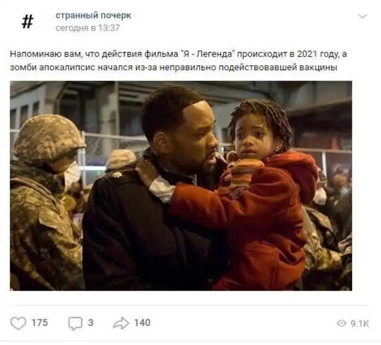Open the attached movie still image
Image resolution: width=381 pixels, height=345 pixels.
pyautogui.click(x=181, y=186)
